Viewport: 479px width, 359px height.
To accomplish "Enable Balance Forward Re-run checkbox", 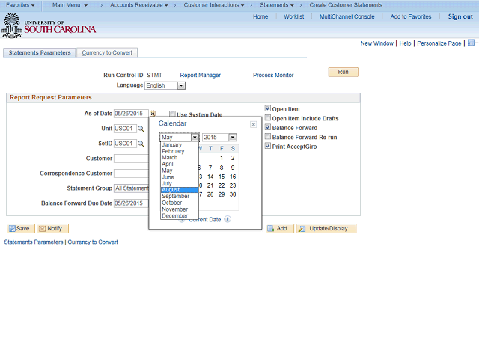I will click(x=268, y=136).
